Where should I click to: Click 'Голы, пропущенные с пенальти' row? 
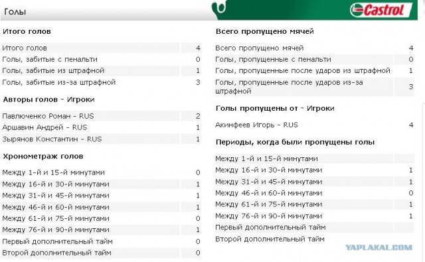click(x=314, y=59)
